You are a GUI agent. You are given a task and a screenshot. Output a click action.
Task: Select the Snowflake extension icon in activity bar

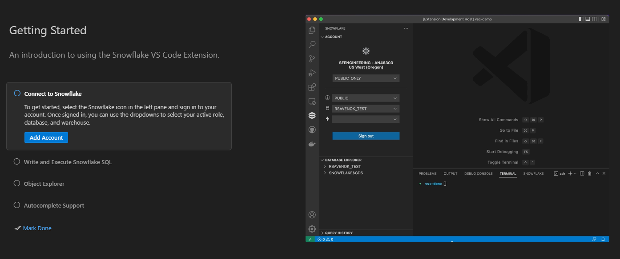click(x=312, y=115)
